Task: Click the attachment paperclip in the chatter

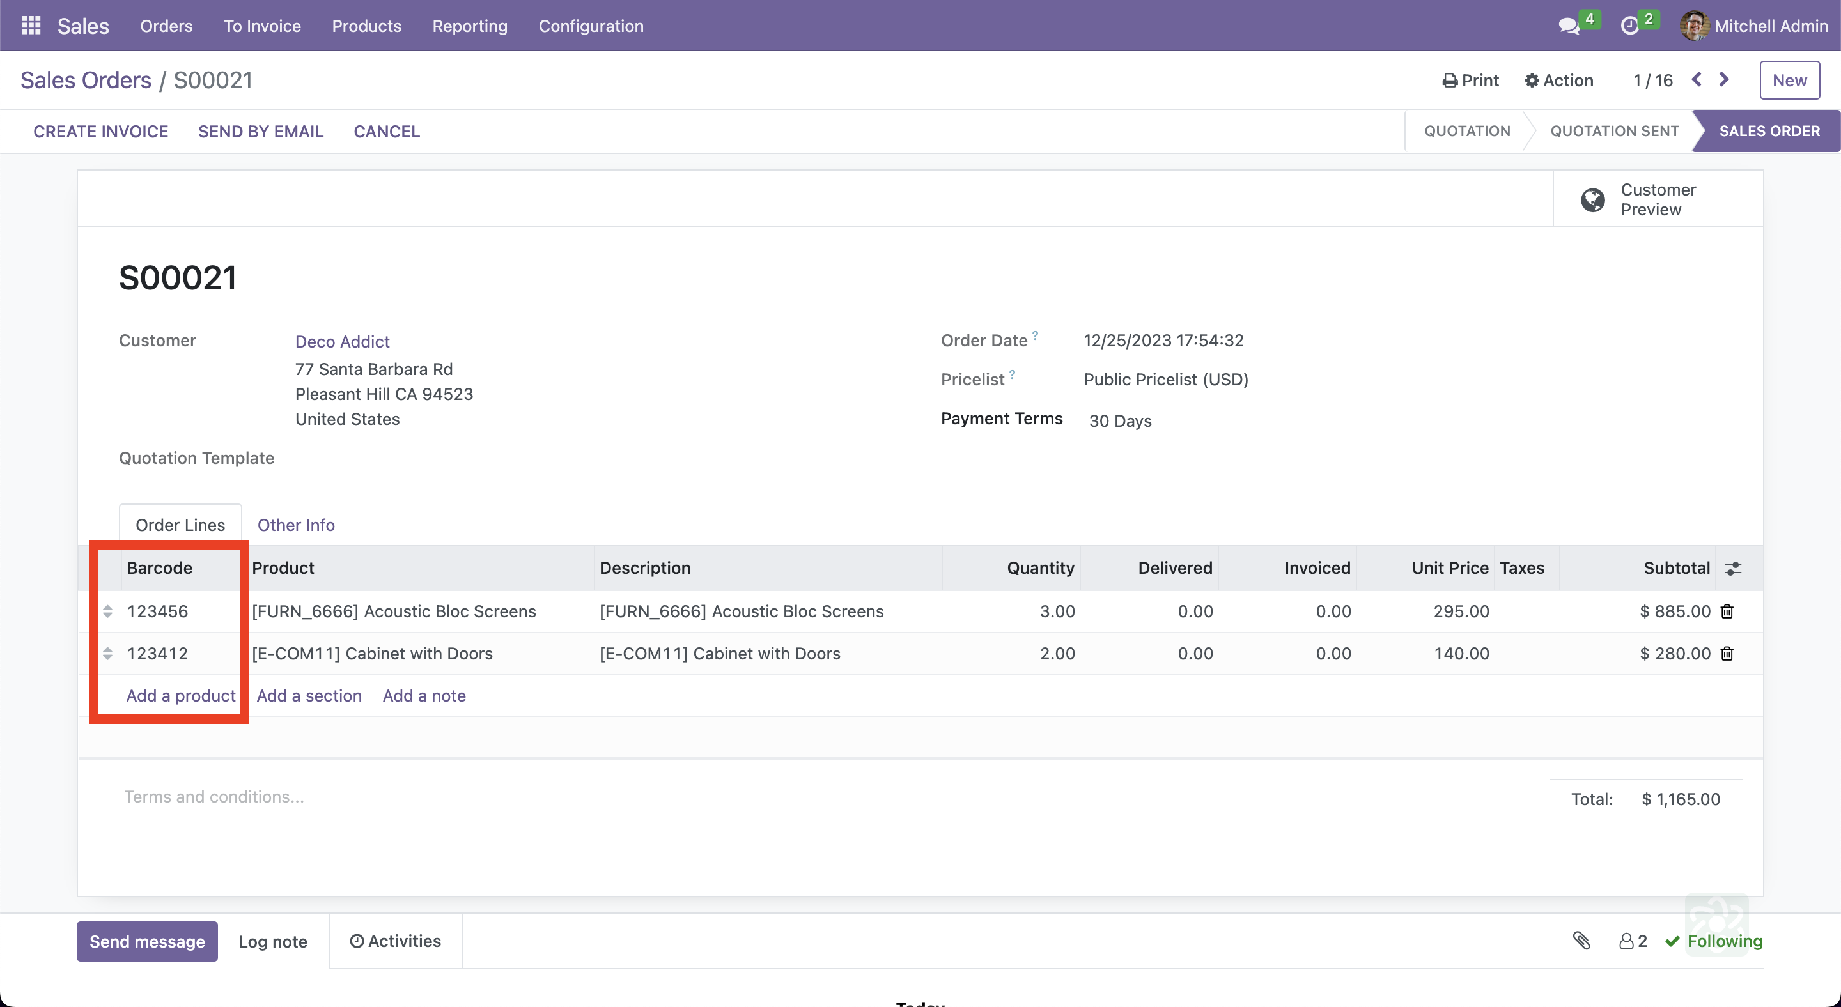Action: (1581, 941)
